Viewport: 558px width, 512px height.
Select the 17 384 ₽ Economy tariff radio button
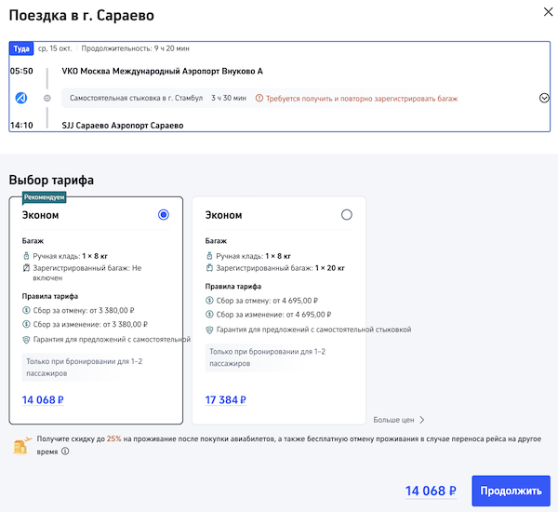pyautogui.click(x=347, y=215)
